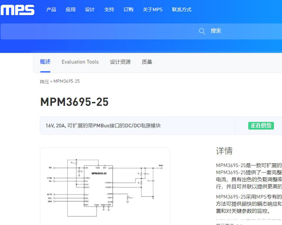
Task: Open the 设计 menu
Action: pyautogui.click(x=90, y=10)
